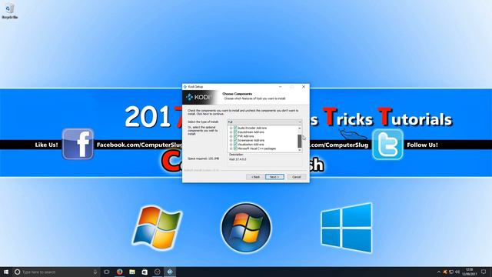
Task: Open the install type dropdown showing Full
Action: tap(264, 122)
